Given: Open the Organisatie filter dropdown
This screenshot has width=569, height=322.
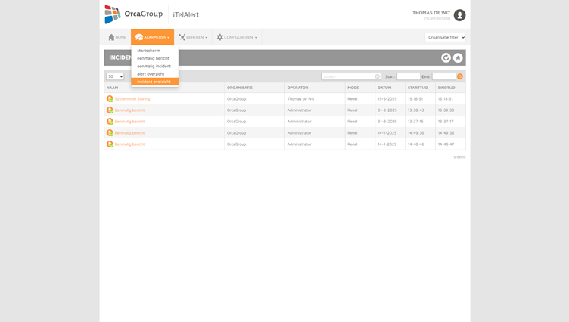Looking at the screenshot, I should coord(445,37).
